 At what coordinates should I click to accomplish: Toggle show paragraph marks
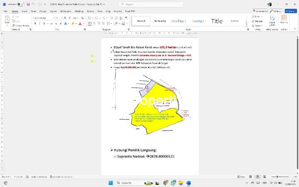tap(126, 18)
